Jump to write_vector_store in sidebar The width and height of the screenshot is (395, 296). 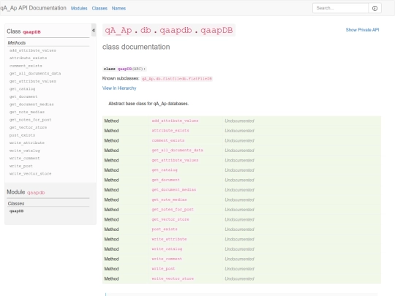(30, 174)
